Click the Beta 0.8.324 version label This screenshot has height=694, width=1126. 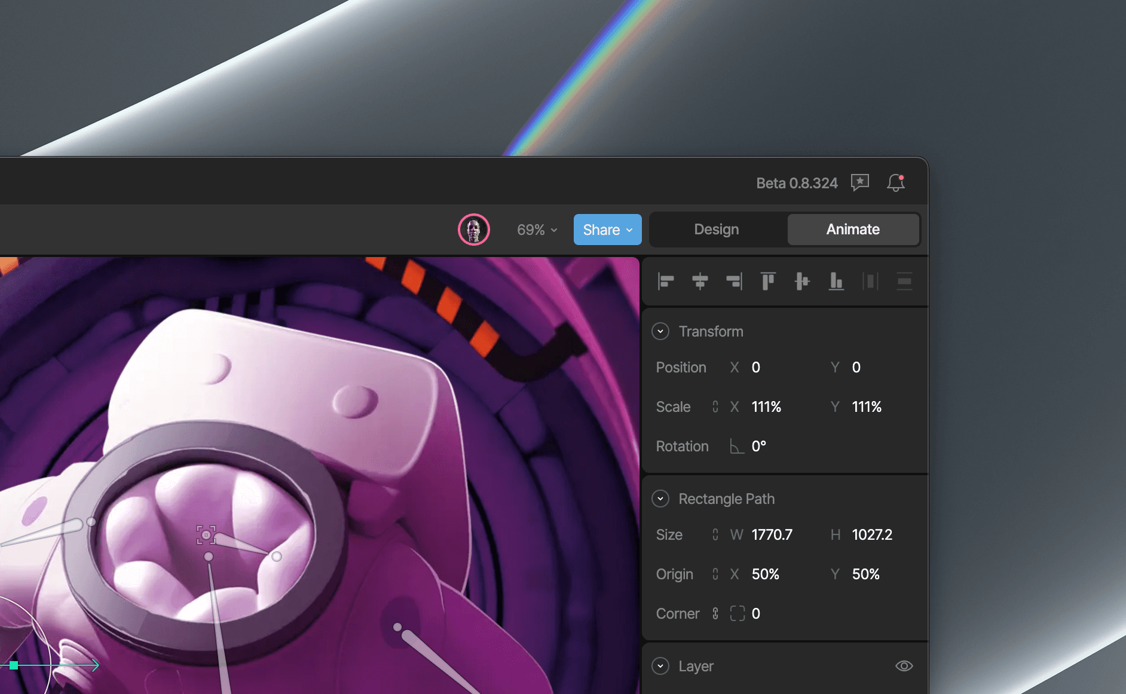pyautogui.click(x=797, y=183)
